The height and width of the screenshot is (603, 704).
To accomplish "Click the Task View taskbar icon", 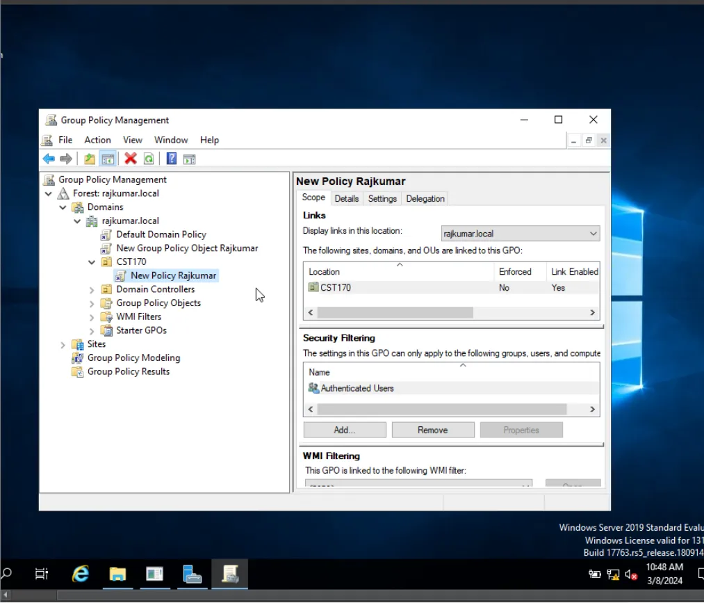I will [42, 574].
